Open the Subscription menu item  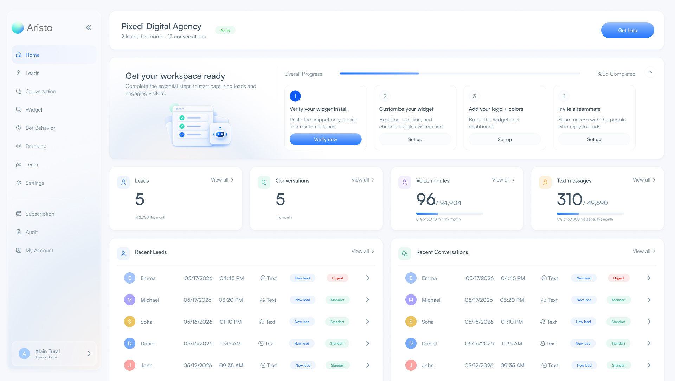point(54,214)
